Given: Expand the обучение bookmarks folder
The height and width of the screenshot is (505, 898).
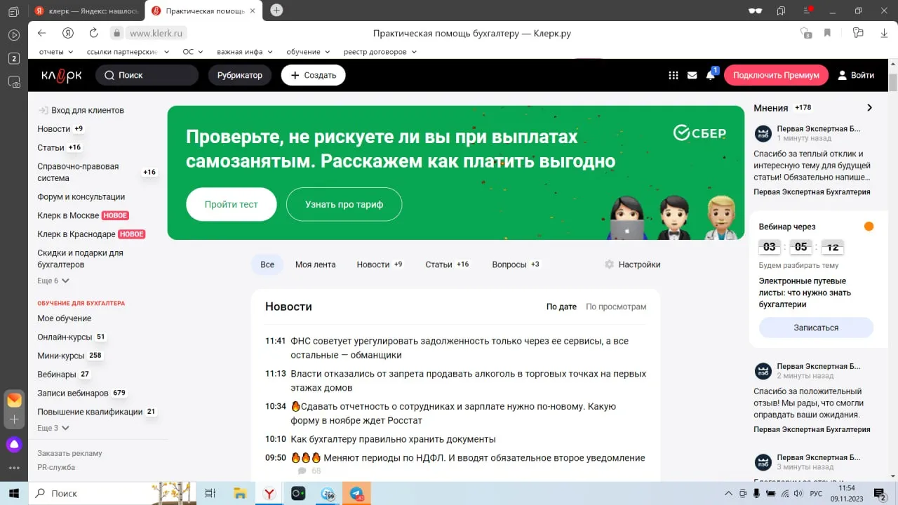Looking at the screenshot, I should (309, 52).
